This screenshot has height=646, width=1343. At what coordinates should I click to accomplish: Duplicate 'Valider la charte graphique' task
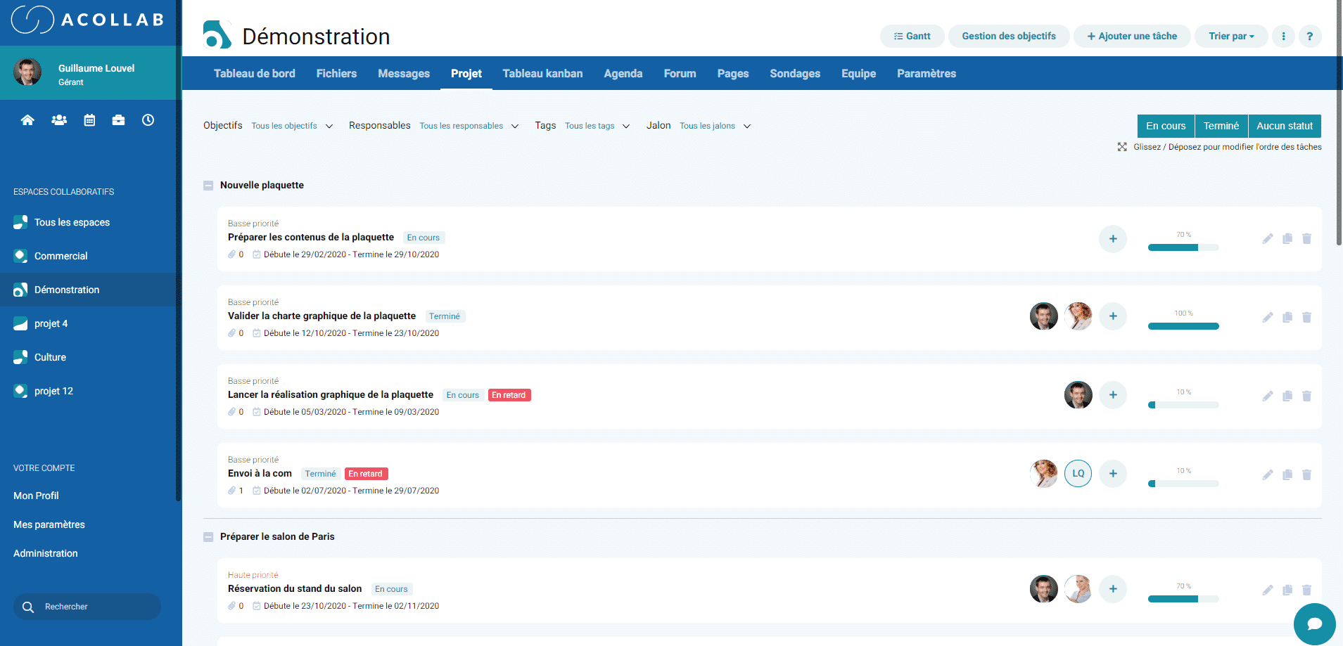pyautogui.click(x=1287, y=317)
